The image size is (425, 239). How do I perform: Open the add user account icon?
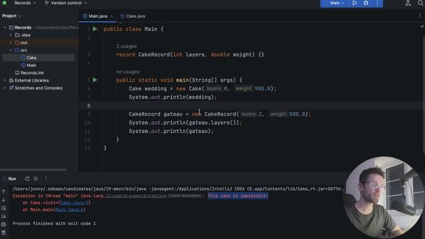(408, 3)
